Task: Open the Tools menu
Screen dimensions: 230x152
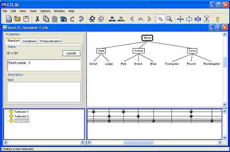Action: click(x=33, y=11)
